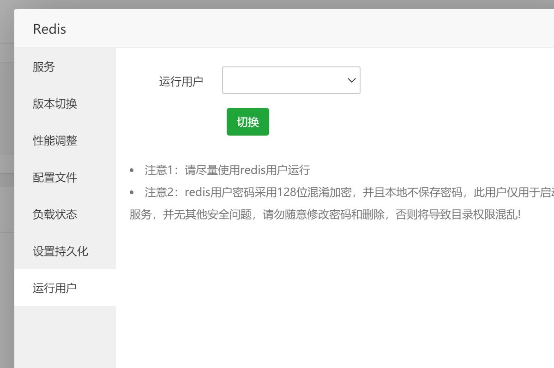554x368 pixels.
Task: Open the 性能调整 settings tab
Action: (x=65, y=140)
